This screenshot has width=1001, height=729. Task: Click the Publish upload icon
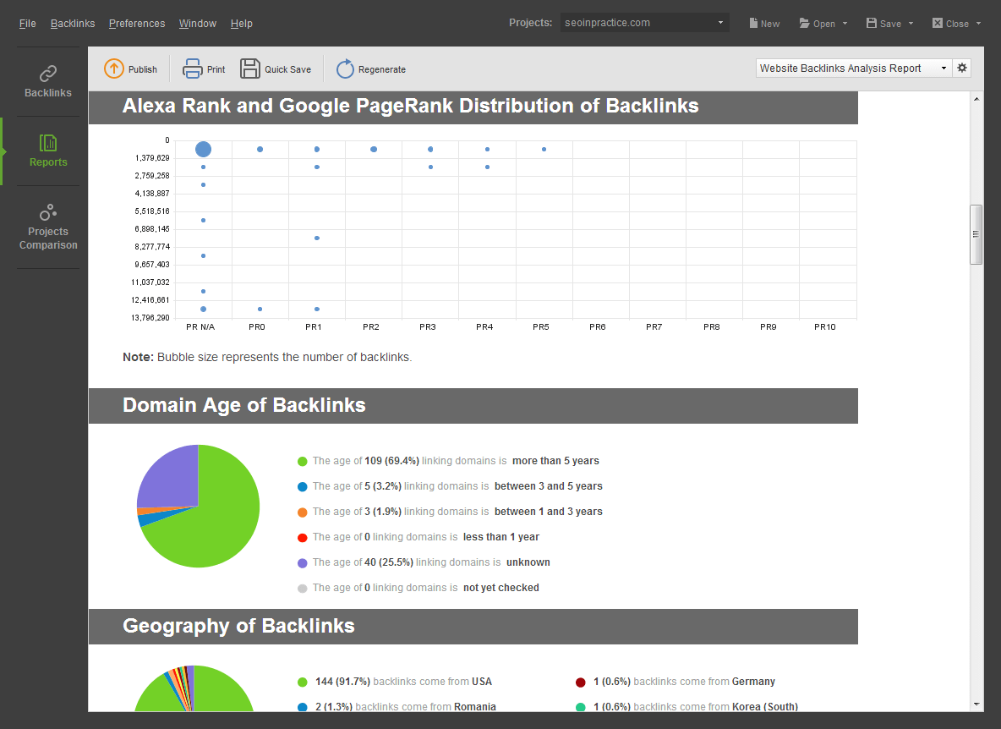pyautogui.click(x=113, y=69)
